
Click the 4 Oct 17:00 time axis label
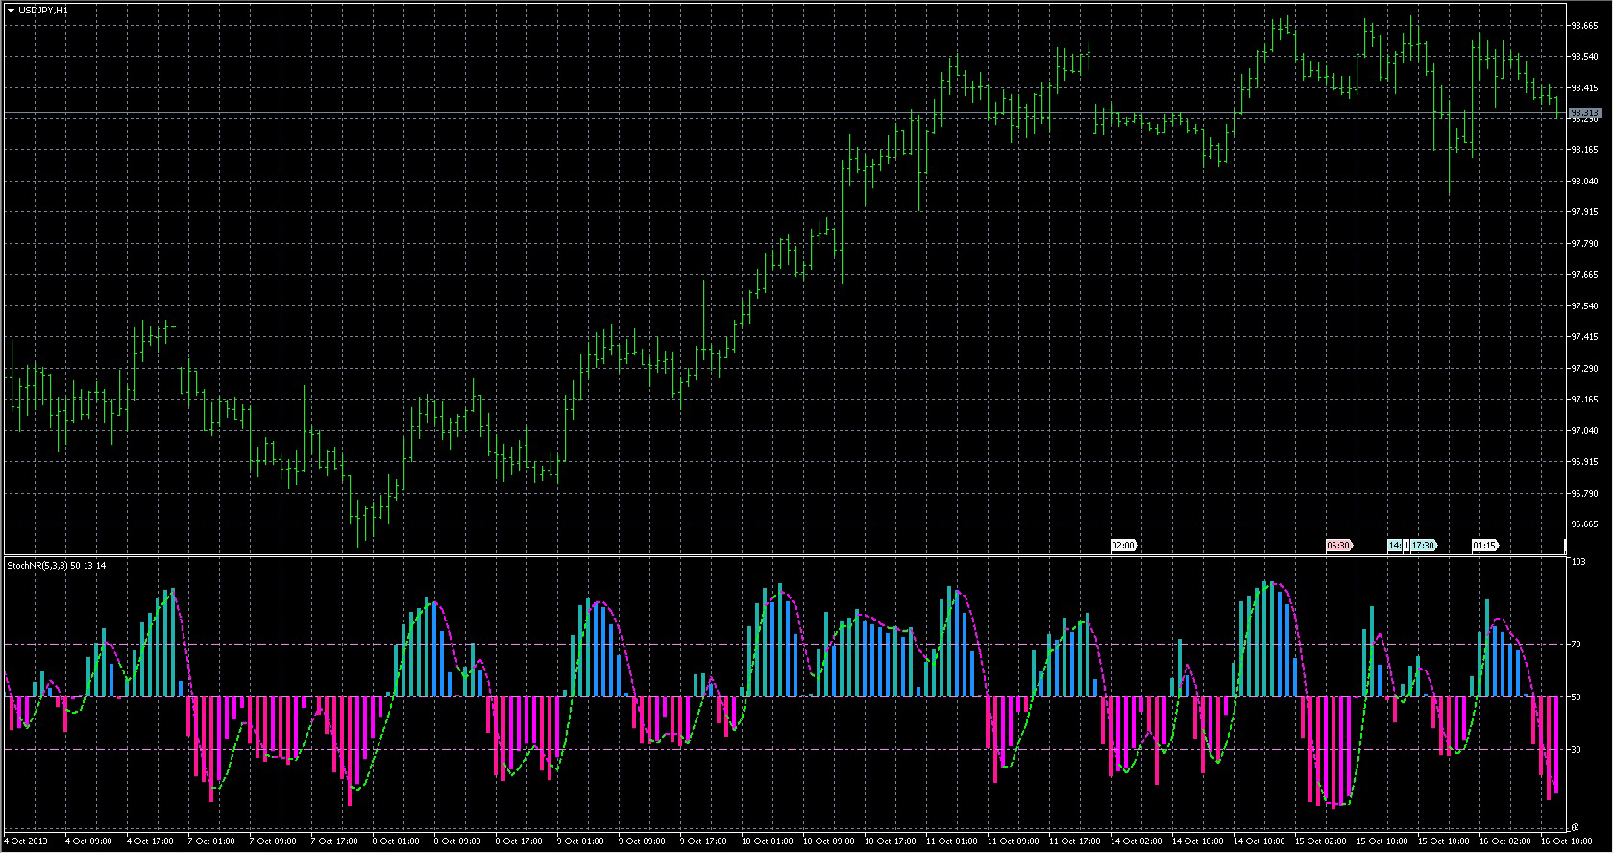[x=150, y=841]
